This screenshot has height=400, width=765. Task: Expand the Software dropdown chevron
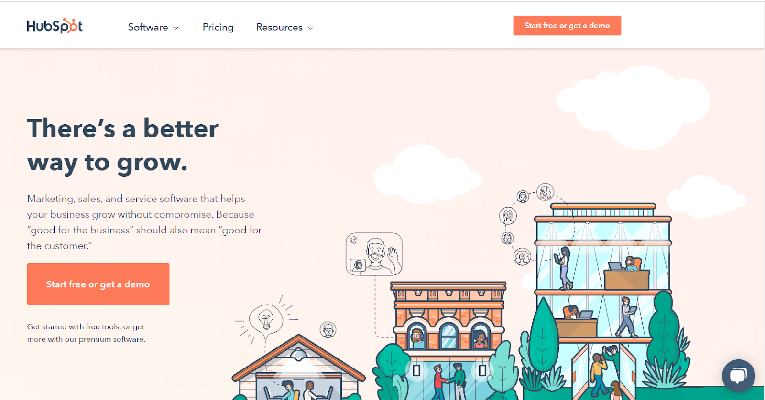(176, 28)
